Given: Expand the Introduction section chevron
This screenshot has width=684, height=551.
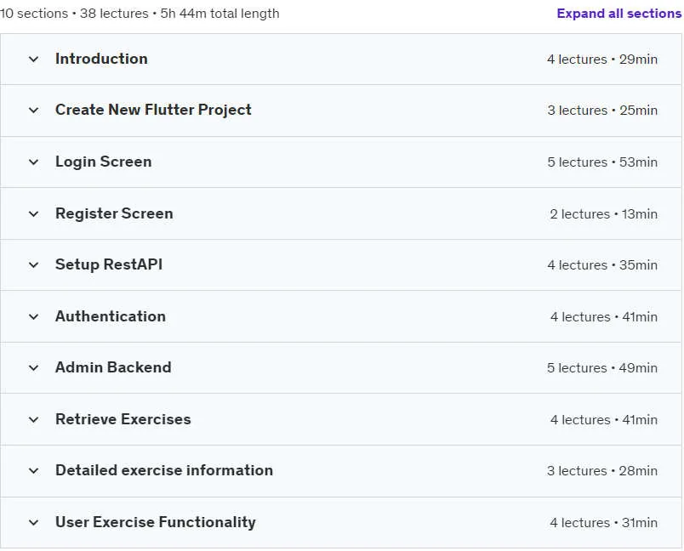Looking at the screenshot, I should 33,60.
